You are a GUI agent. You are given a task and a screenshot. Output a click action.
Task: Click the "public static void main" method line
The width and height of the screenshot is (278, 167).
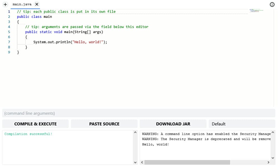64,32
